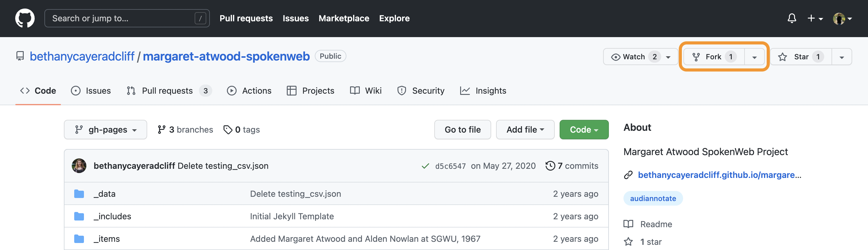868x250 pixels.
Task: Click the Readme book icon
Action: [x=628, y=224]
